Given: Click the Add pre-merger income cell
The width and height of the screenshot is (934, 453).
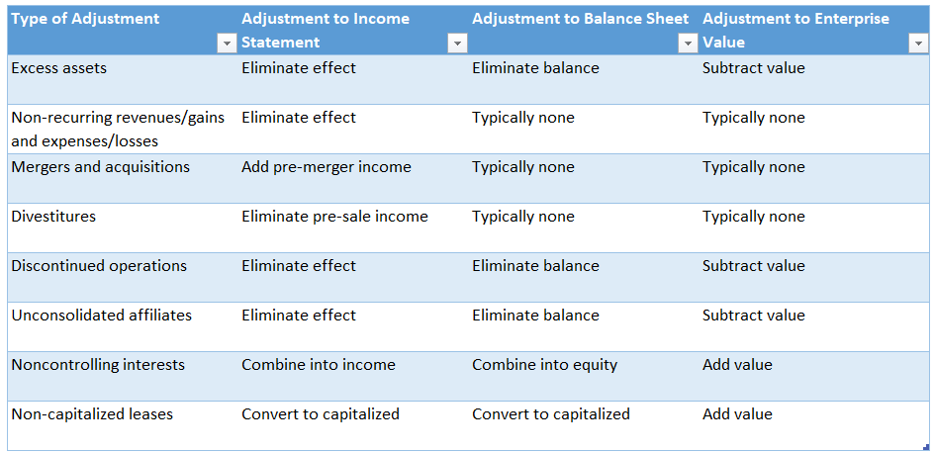Looking at the screenshot, I should pos(327,167).
